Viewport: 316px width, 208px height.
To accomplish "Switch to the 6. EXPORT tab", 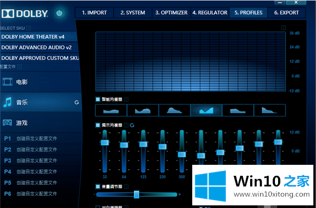I will tap(287, 13).
